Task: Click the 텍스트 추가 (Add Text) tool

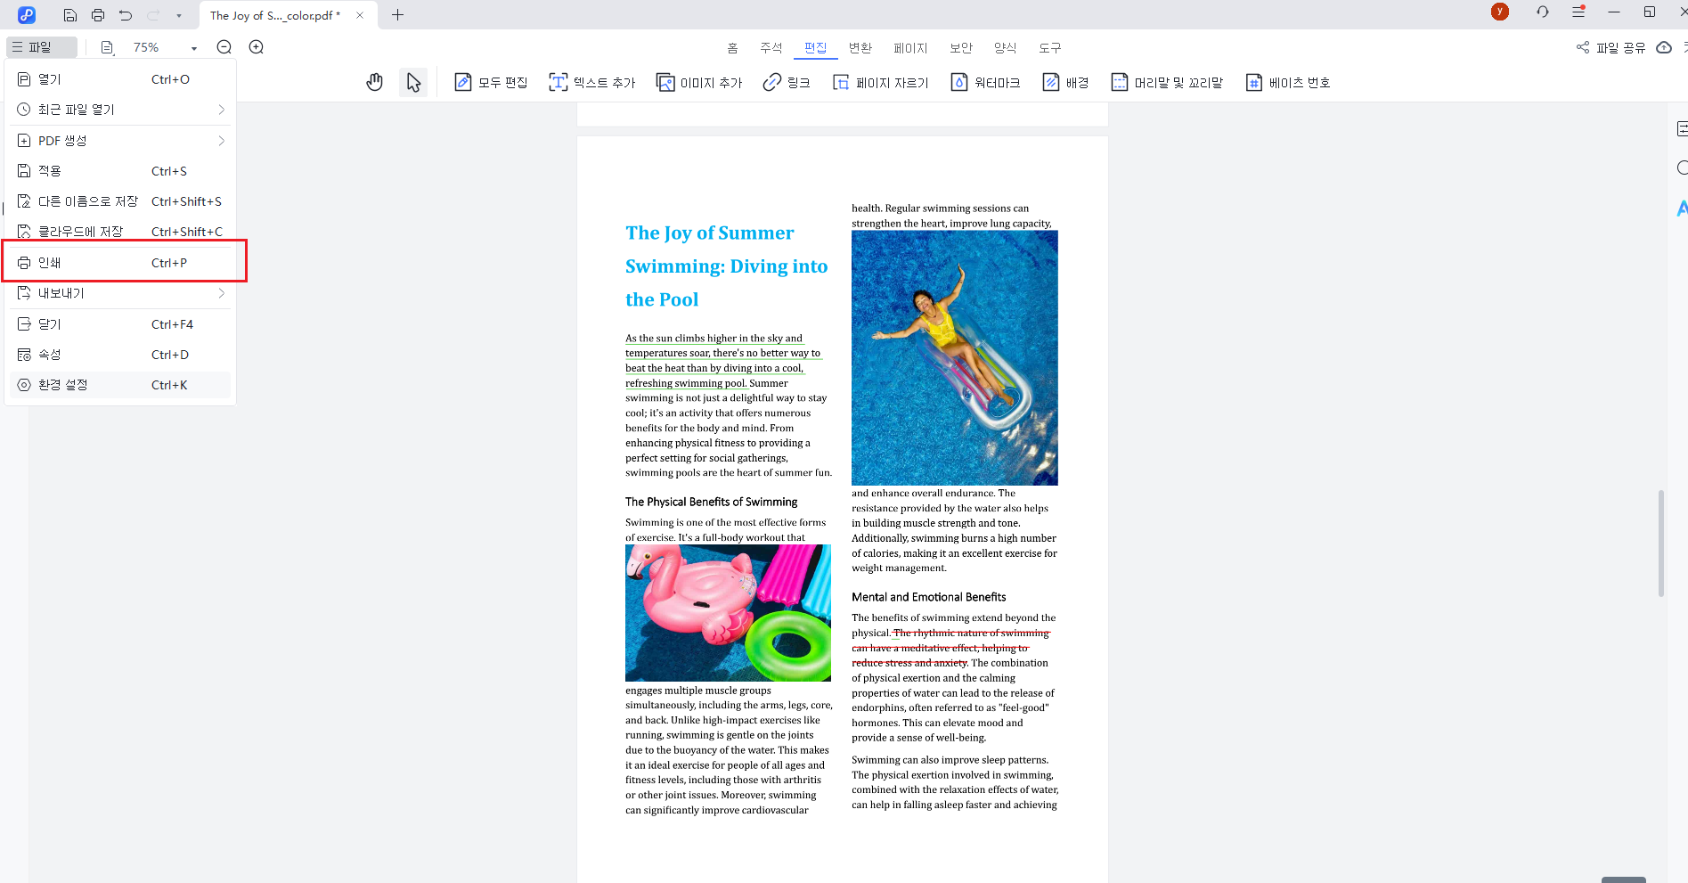Action: [591, 81]
